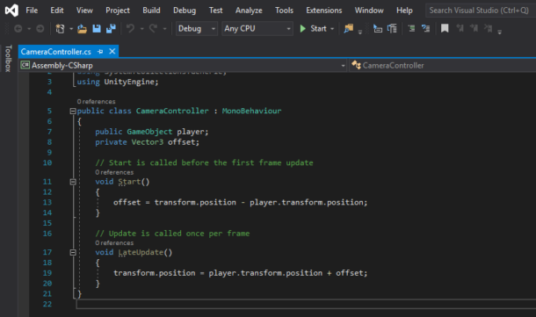This screenshot has height=317, width=536.
Task: Collapse the LateUpdate method outline
Action: click(73, 252)
